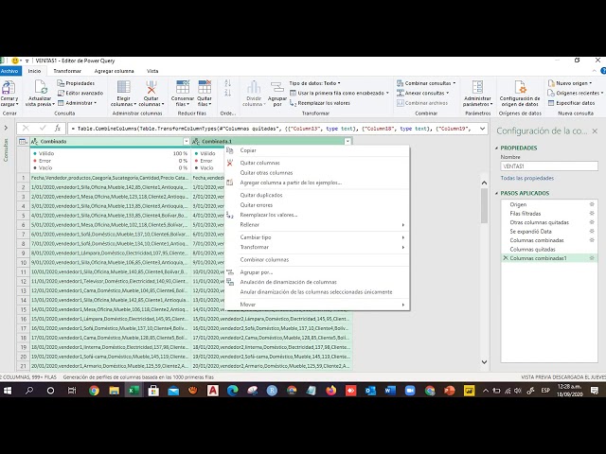This screenshot has width=606, height=454.
Task: Click Conservar filas icon
Action: tap(183, 87)
